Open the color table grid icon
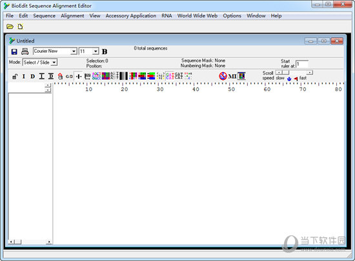 [241, 76]
